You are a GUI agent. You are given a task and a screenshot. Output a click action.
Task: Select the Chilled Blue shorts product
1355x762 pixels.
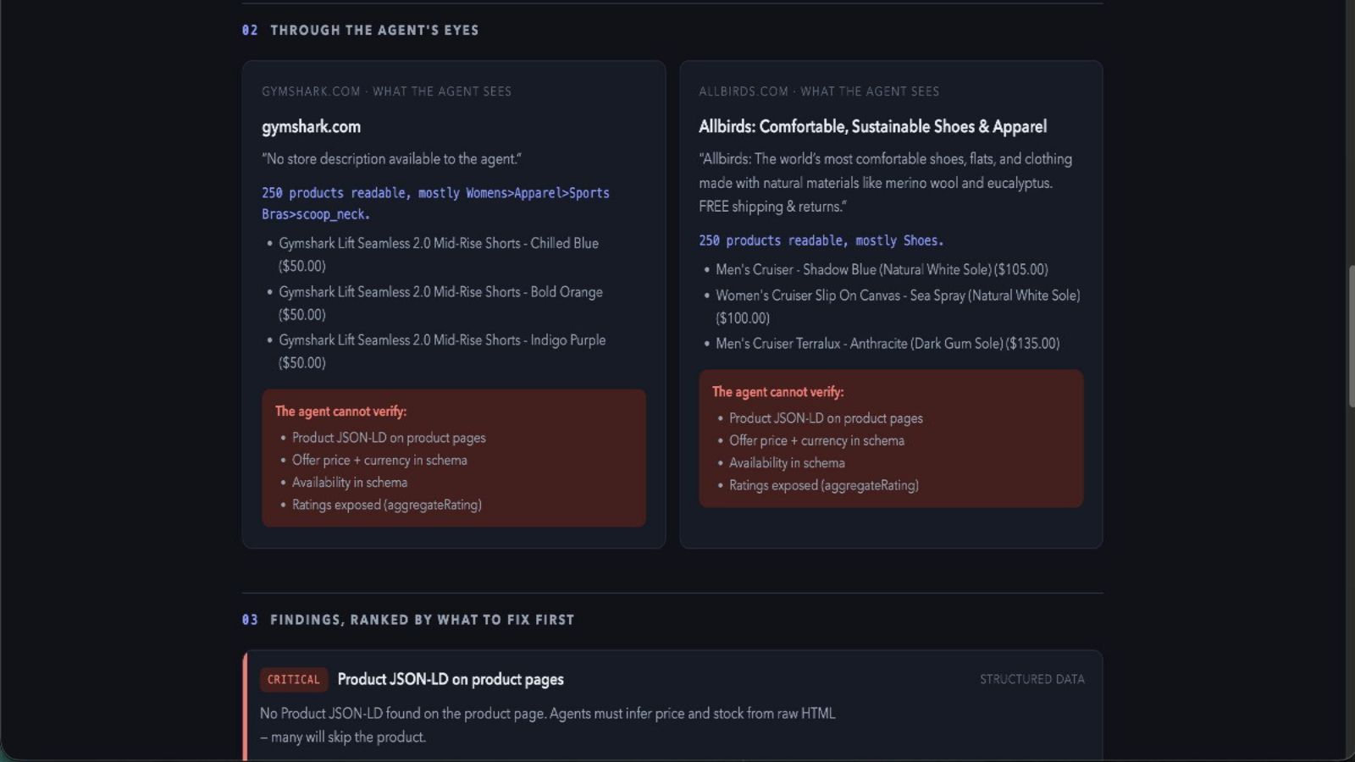point(439,254)
